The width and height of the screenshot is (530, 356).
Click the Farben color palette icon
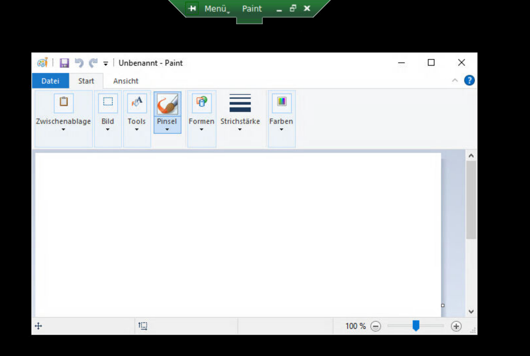[282, 102]
